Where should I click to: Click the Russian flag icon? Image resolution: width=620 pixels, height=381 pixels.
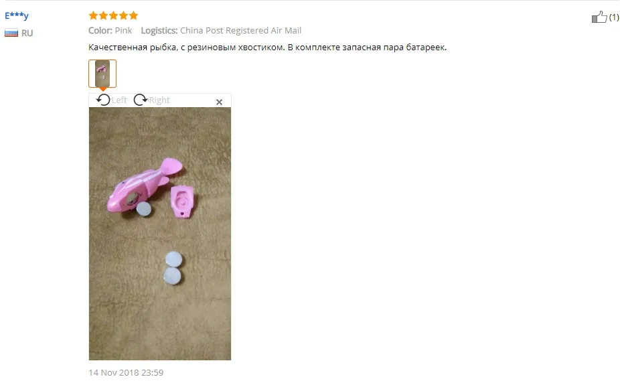point(11,33)
